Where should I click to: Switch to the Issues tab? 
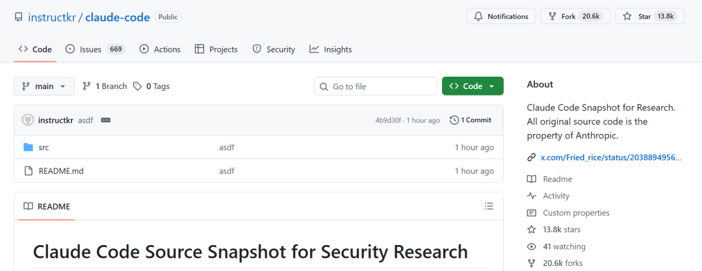click(95, 49)
